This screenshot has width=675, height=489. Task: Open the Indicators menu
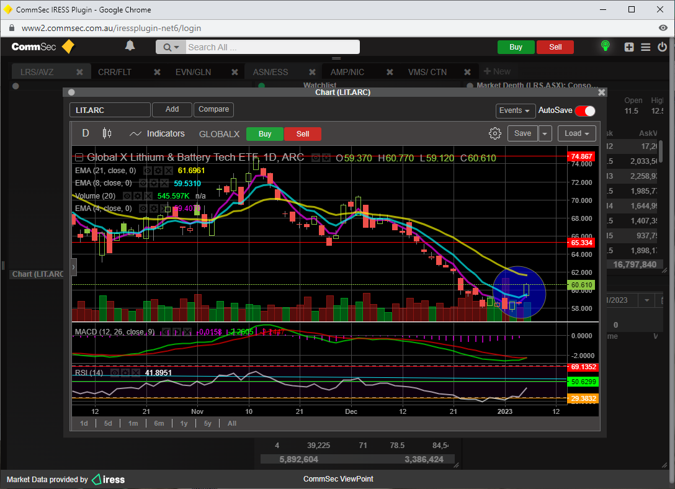157,134
